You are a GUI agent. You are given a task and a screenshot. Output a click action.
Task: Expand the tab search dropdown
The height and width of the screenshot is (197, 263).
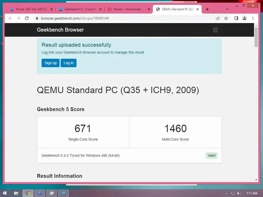[x=227, y=9]
